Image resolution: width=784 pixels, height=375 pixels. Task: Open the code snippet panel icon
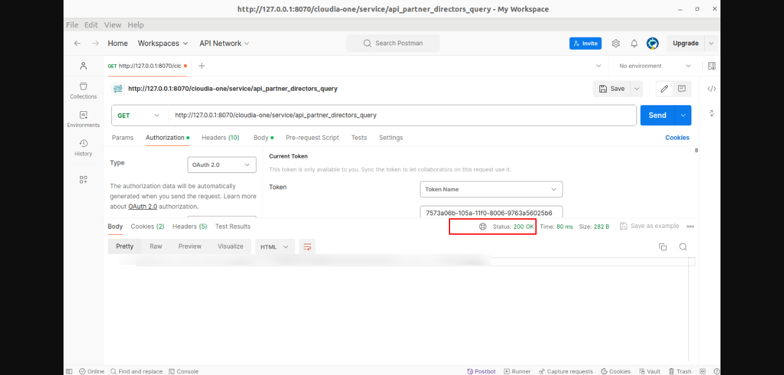tap(711, 89)
